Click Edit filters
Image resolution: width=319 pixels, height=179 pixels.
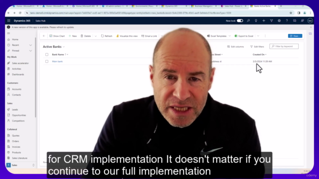[257, 47]
